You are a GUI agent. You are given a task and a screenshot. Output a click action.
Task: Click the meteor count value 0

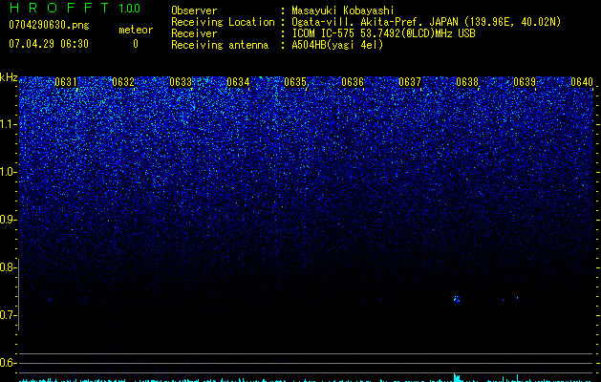coord(136,44)
